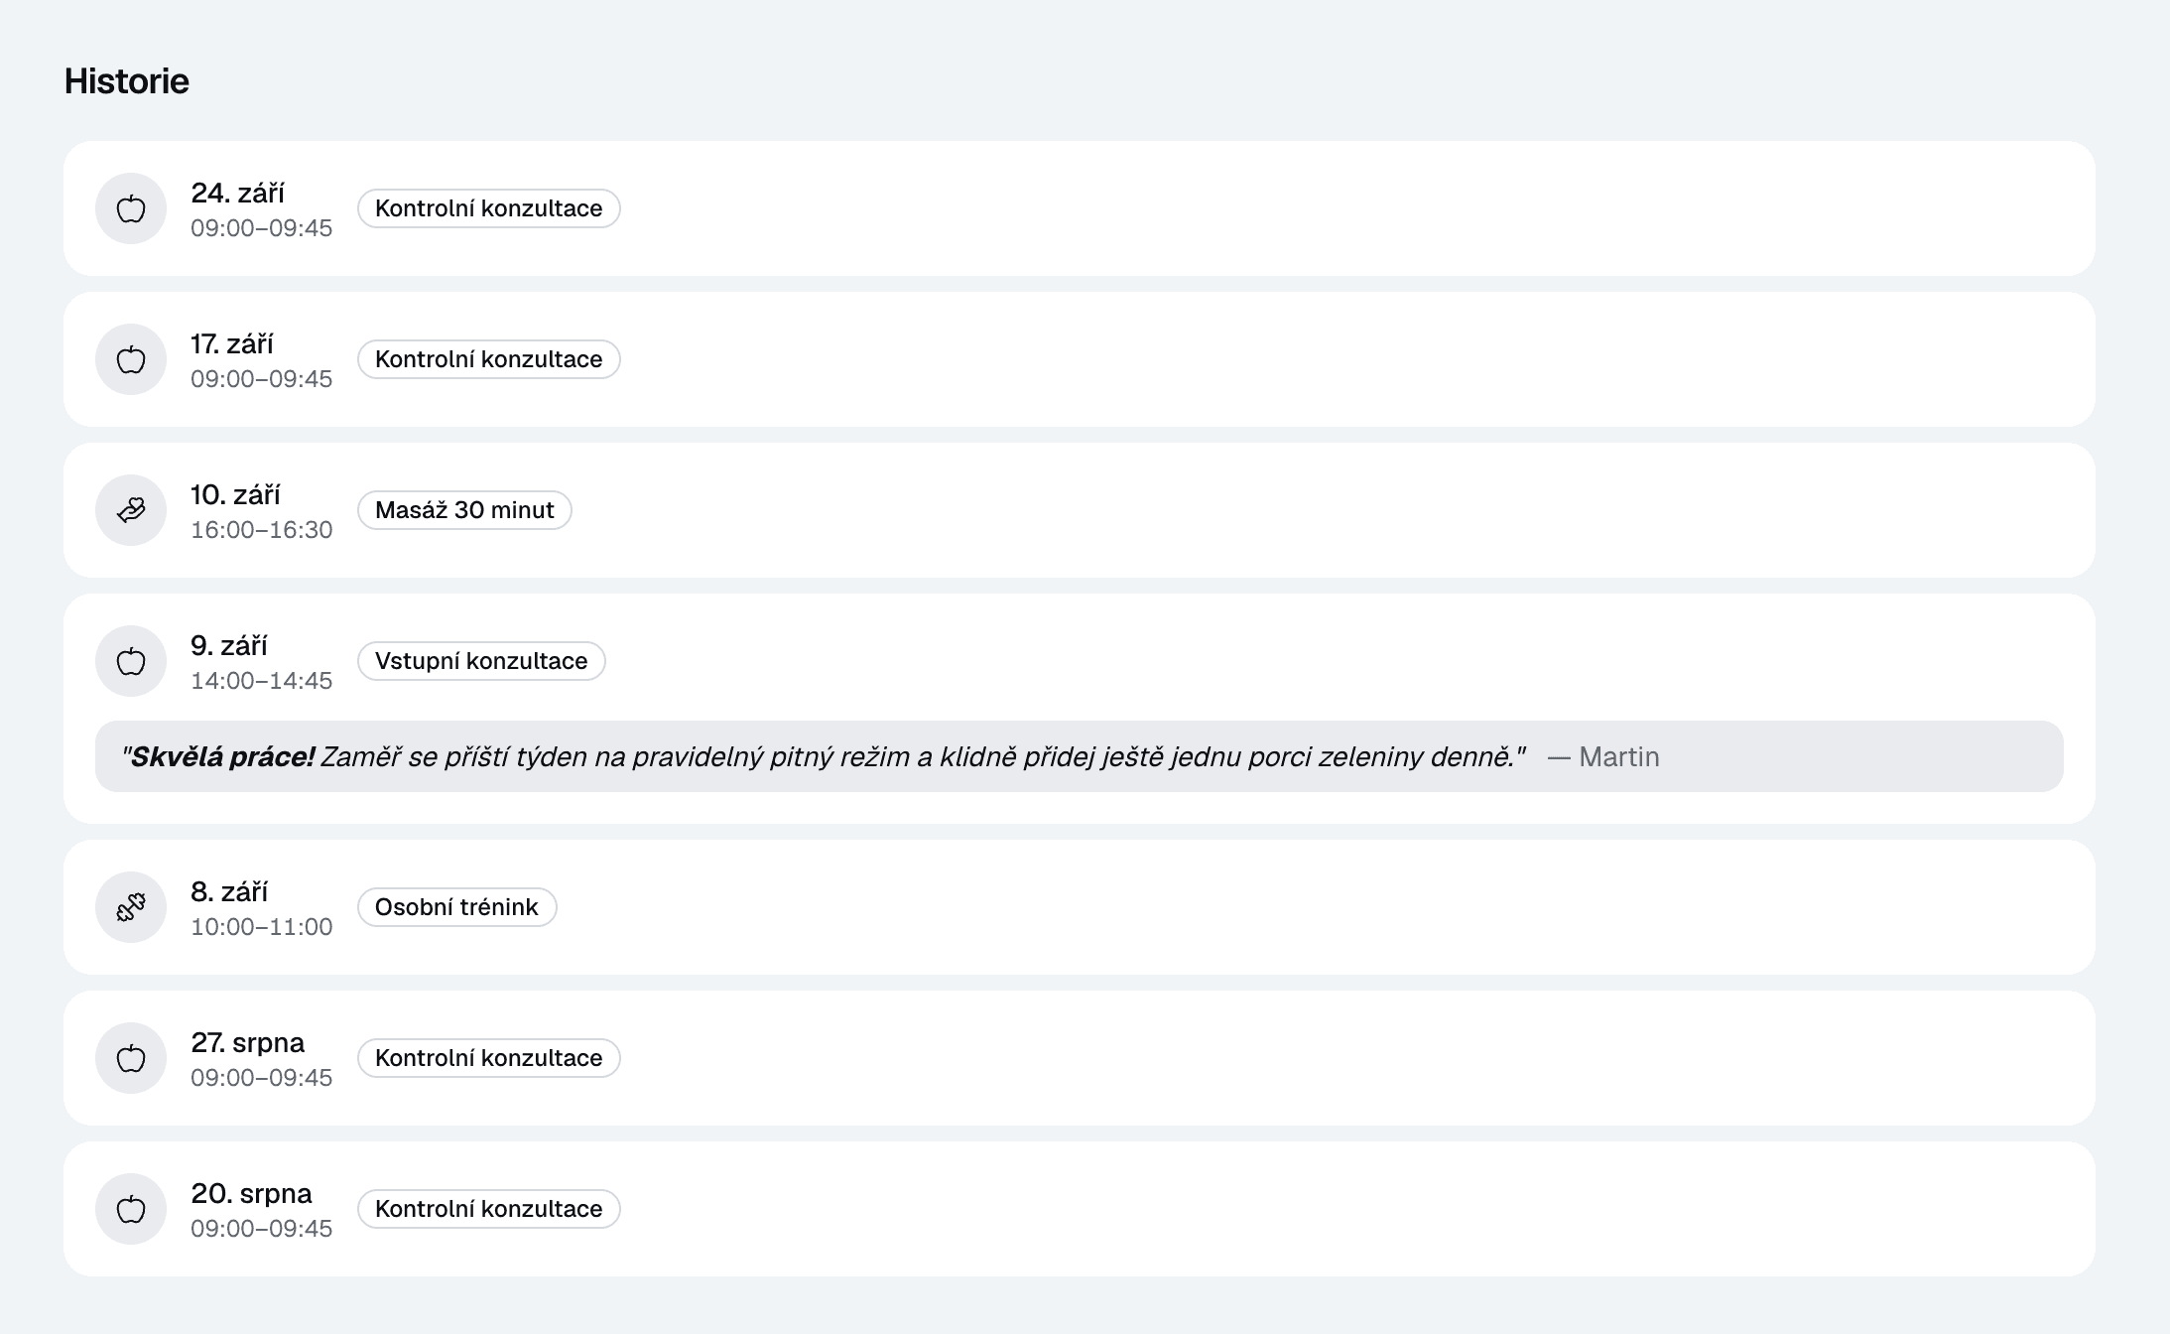Click the apple icon for 24. září
2170x1334 pixels.
pos(131,208)
